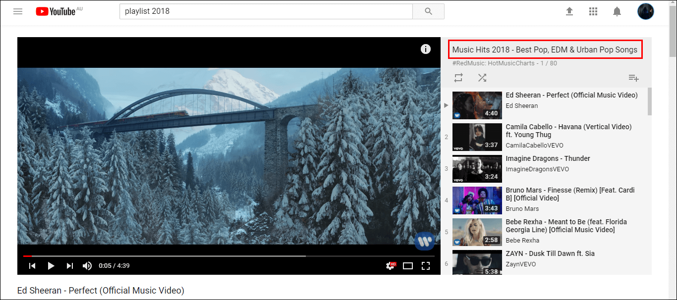Click the Meant to Be thumbnail 2:58
The height and width of the screenshot is (300, 677).
(x=477, y=232)
